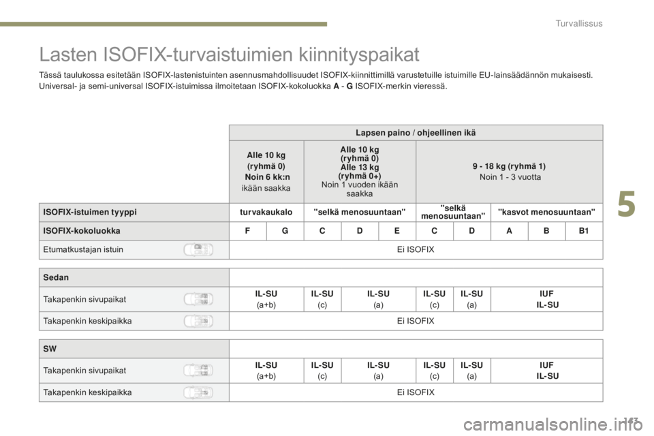654x436 pixels.
Task: Click the 'Etumatkustajan istuin' row label
Action: (x=83, y=249)
